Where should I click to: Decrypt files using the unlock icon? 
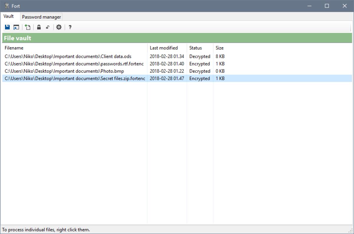(47, 27)
